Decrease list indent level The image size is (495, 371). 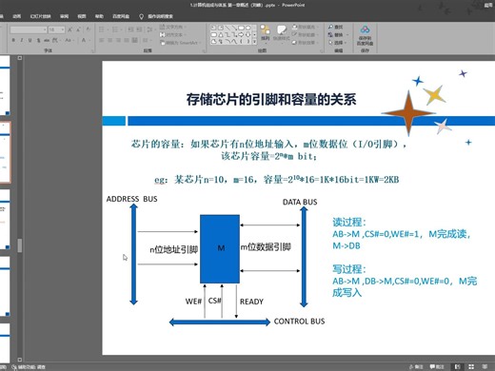tap(130, 29)
